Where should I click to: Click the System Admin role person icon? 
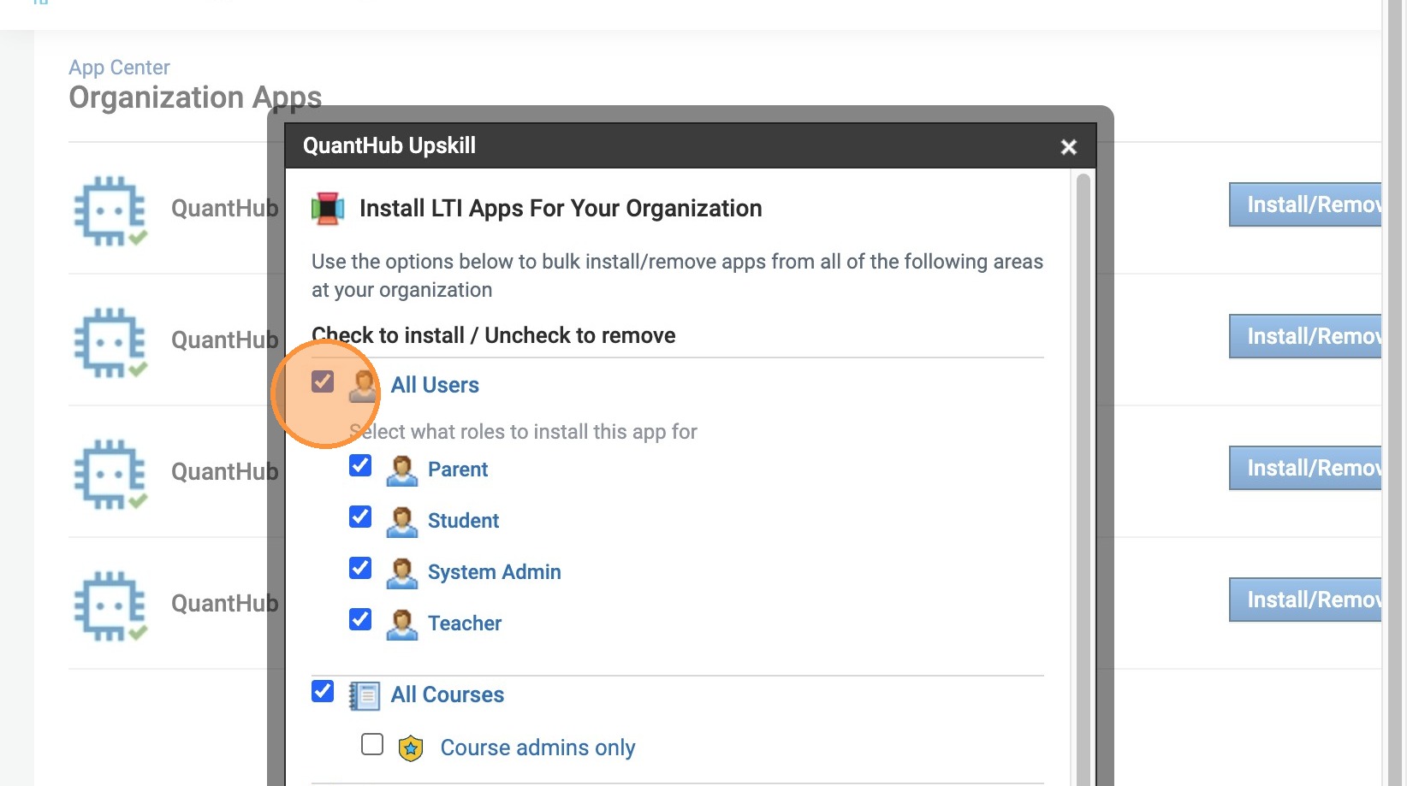click(401, 573)
